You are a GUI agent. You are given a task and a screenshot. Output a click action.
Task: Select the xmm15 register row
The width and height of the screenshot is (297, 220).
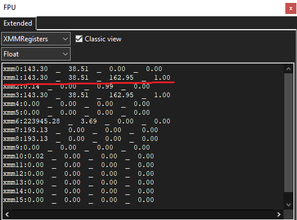[x=79, y=200]
